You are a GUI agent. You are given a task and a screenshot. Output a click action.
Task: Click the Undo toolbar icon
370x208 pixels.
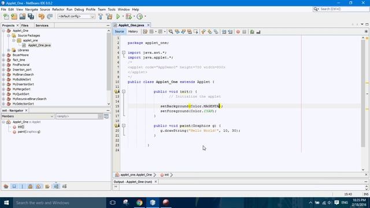pyautogui.click(x=42, y=17)
